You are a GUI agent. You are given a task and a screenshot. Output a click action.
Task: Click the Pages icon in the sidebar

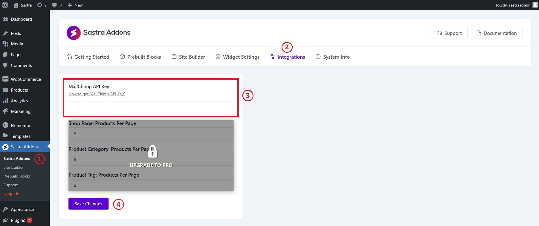5,54
